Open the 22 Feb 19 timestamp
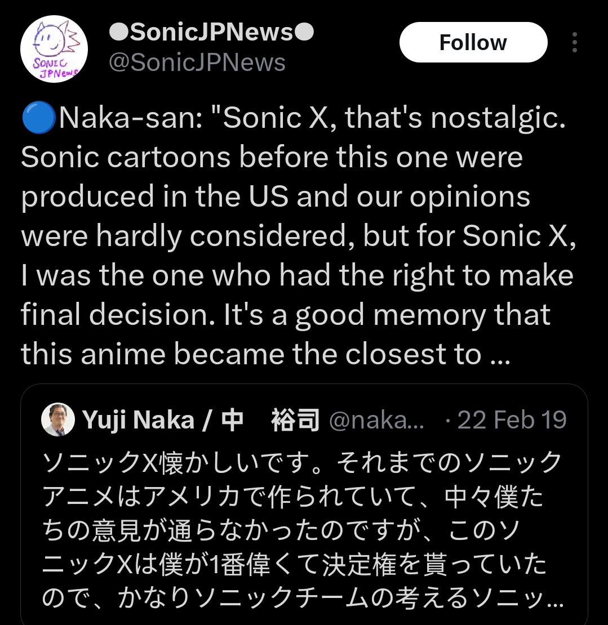 tap(512, 419)
